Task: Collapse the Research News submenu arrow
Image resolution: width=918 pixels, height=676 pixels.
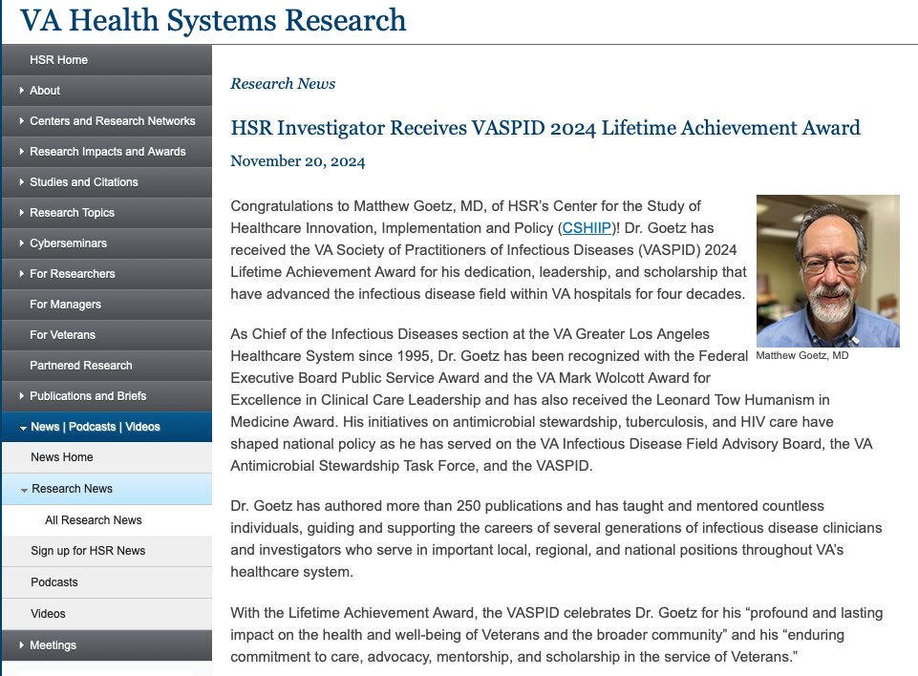Action: pyautogui.click(x=24, y=490)
